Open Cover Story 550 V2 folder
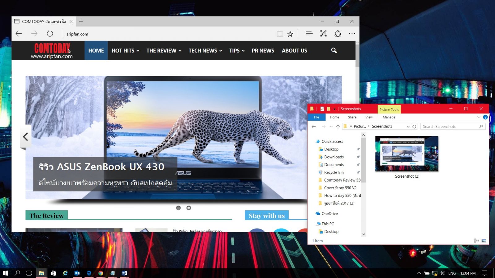Viewport: 495px width, 278px height. click(x=340, y=188)
